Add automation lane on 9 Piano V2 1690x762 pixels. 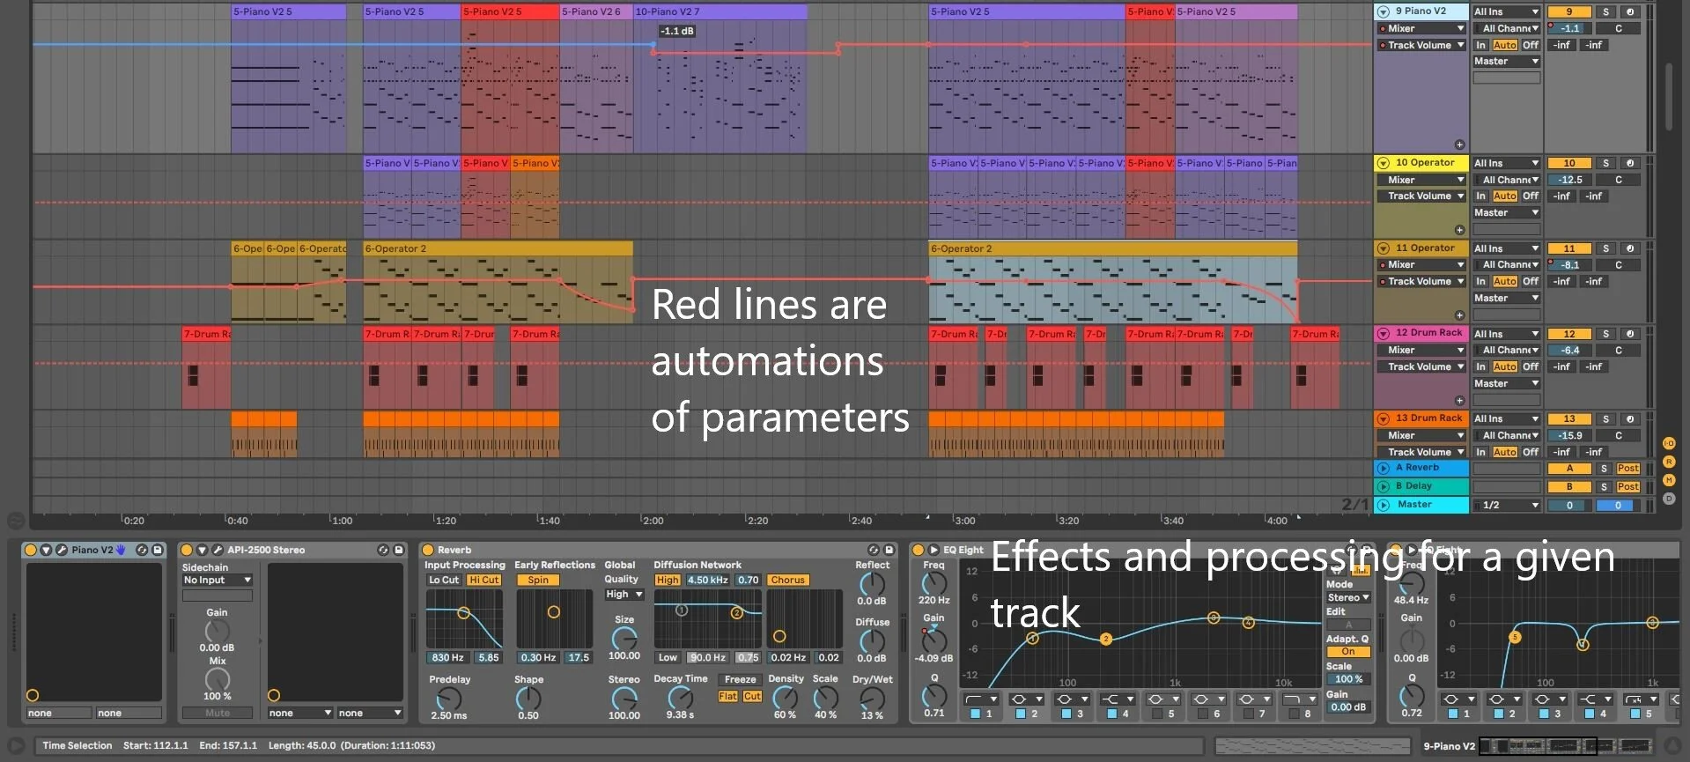(1459, 144)
